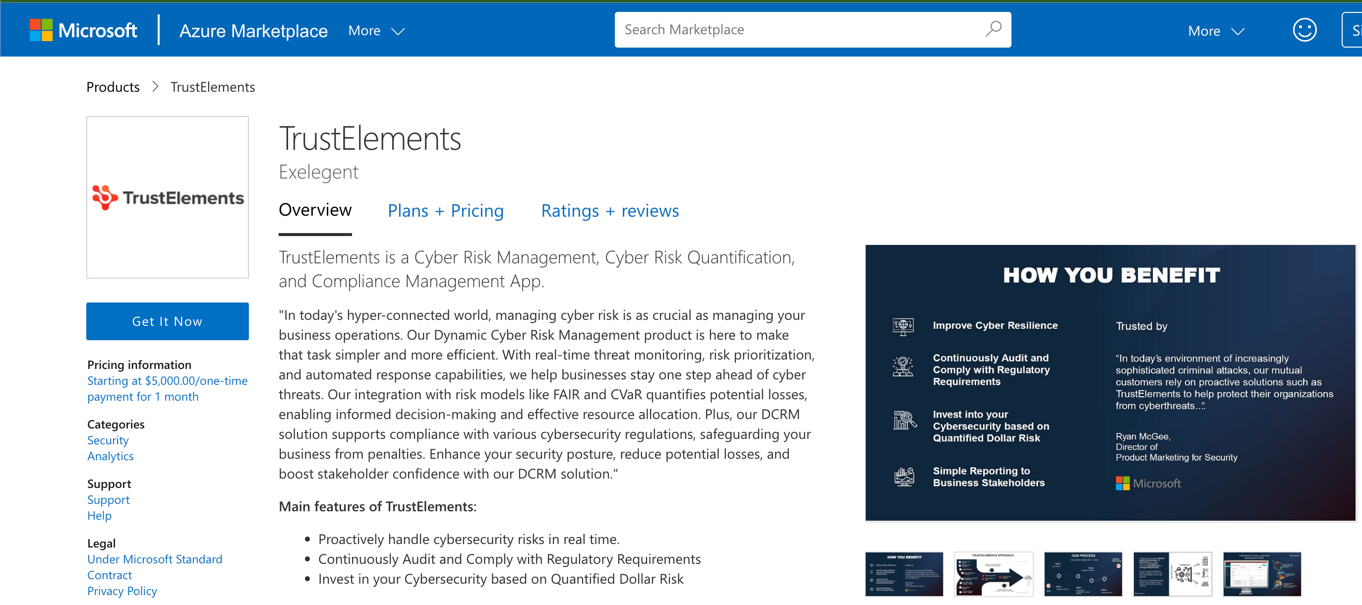The height and width of the screenshot is (605, 1362).
Task: Click the search magnifier icon
Action: pyautogui.click(x=993, y=29)
